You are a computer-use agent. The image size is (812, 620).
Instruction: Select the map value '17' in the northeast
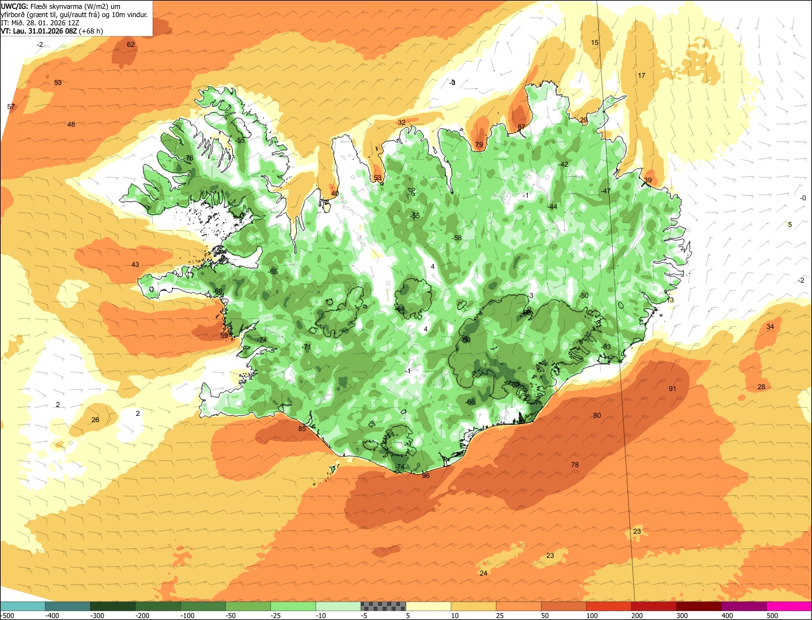641,75
